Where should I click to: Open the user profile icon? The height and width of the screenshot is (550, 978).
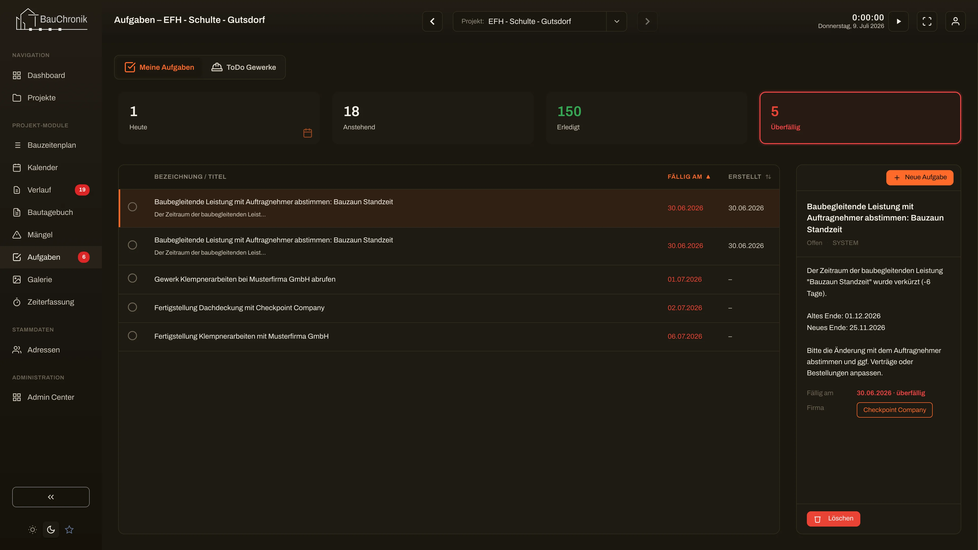coord(955,21)
